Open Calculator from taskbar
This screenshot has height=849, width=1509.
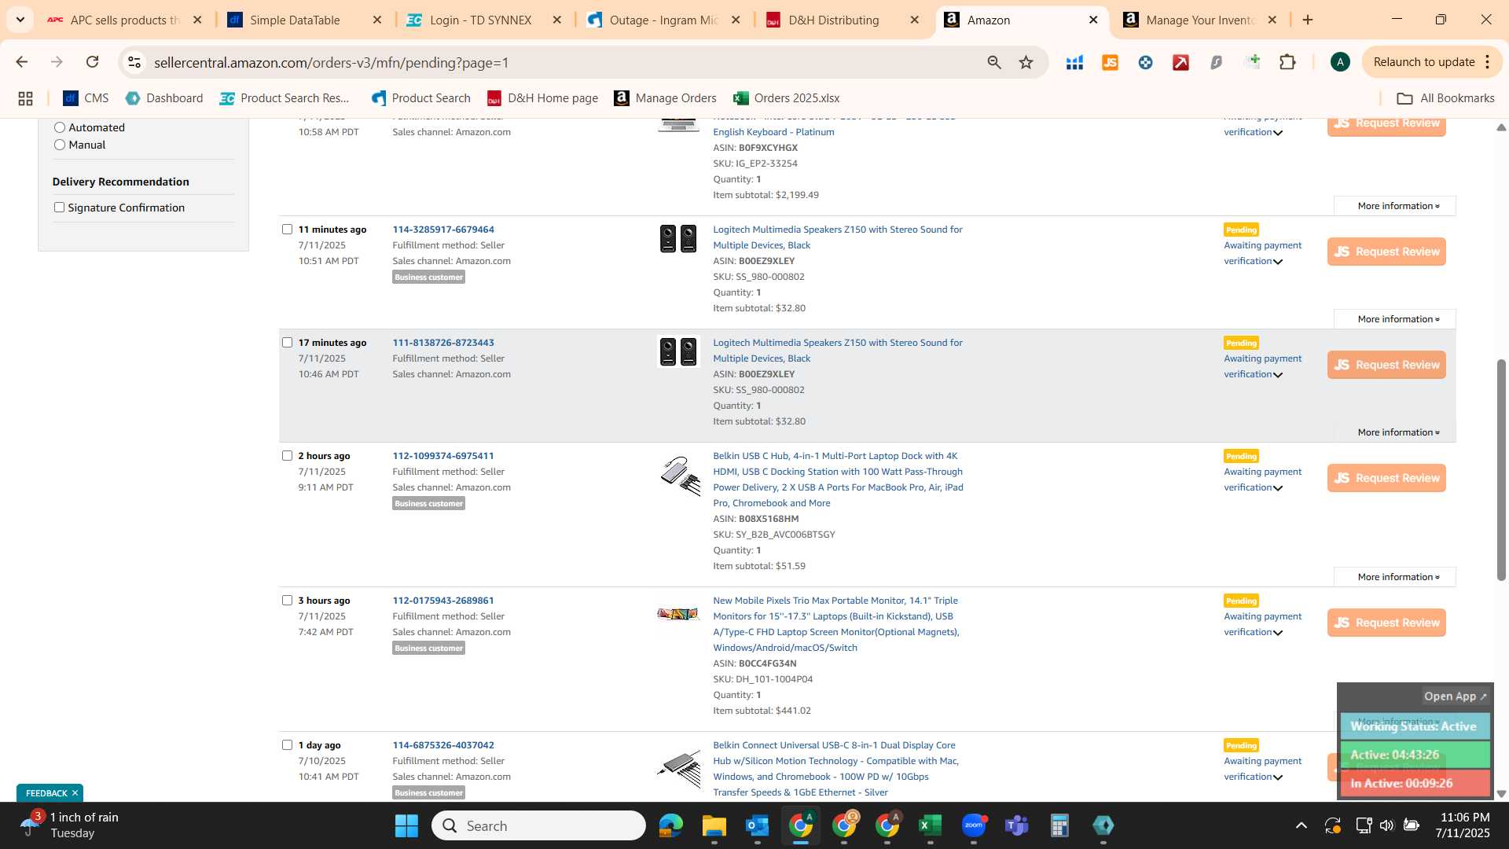pos(1059,825)
